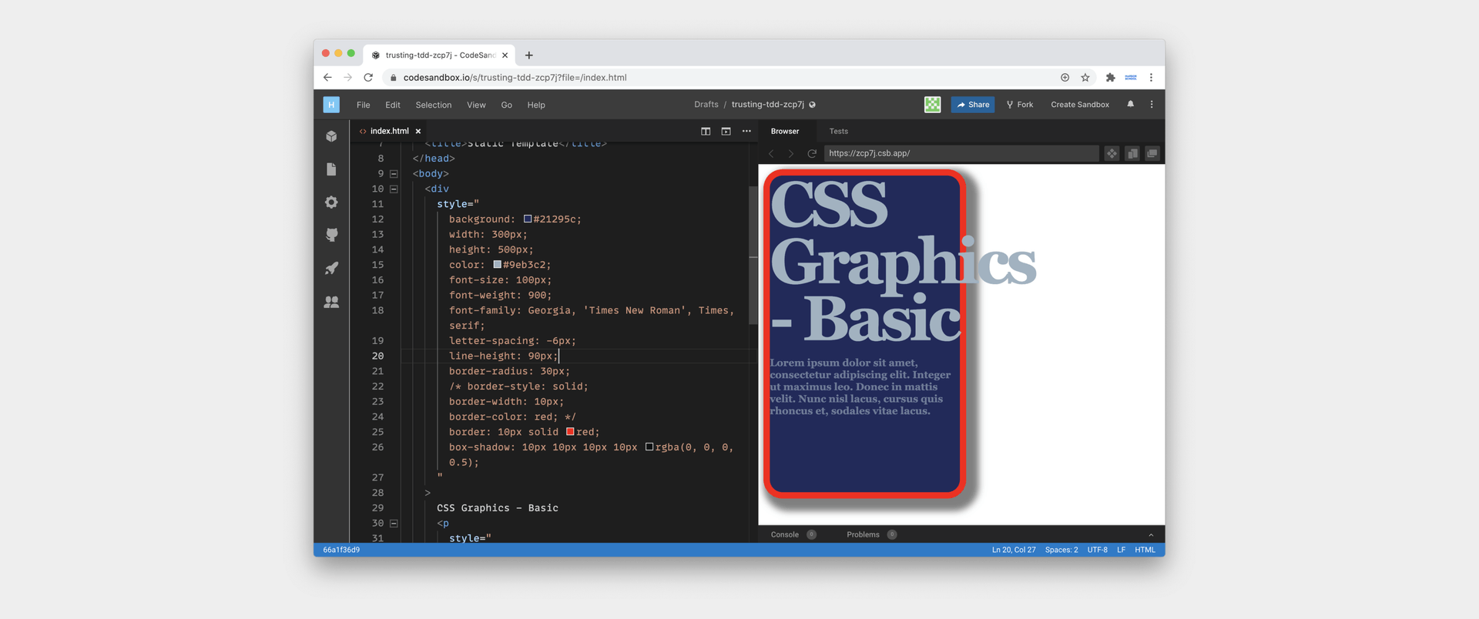
Task: Click the LF line ending indicator
Action: (x=1121, y=550)
